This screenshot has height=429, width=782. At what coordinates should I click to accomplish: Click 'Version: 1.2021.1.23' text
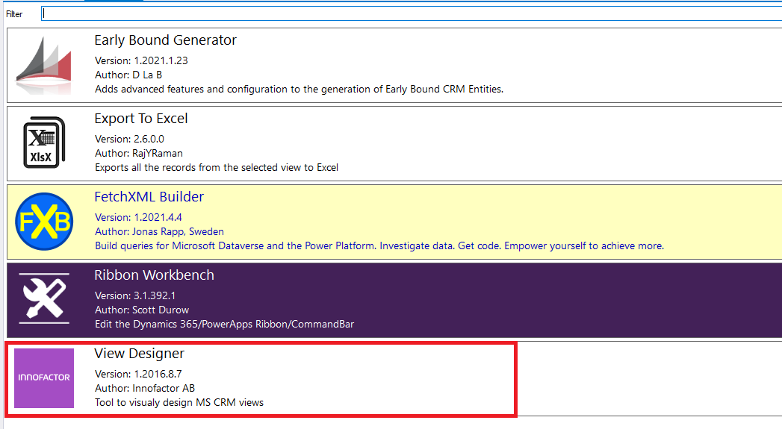141,60
